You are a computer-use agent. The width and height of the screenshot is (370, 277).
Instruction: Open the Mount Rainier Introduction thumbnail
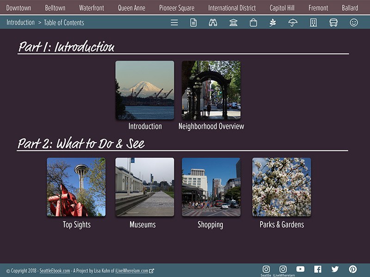pyautogui.click(x=145, y=90)
